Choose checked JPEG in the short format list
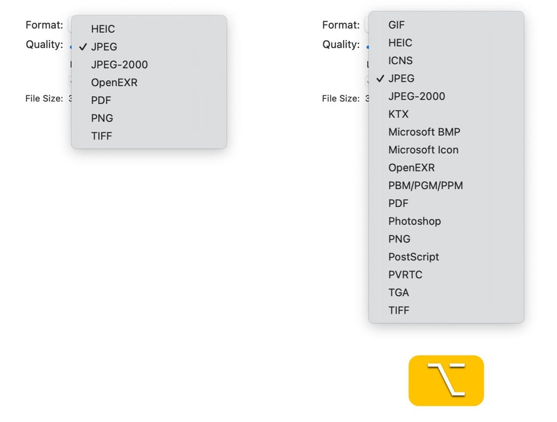The image size is (557, 422). click(x=149, y=47)
